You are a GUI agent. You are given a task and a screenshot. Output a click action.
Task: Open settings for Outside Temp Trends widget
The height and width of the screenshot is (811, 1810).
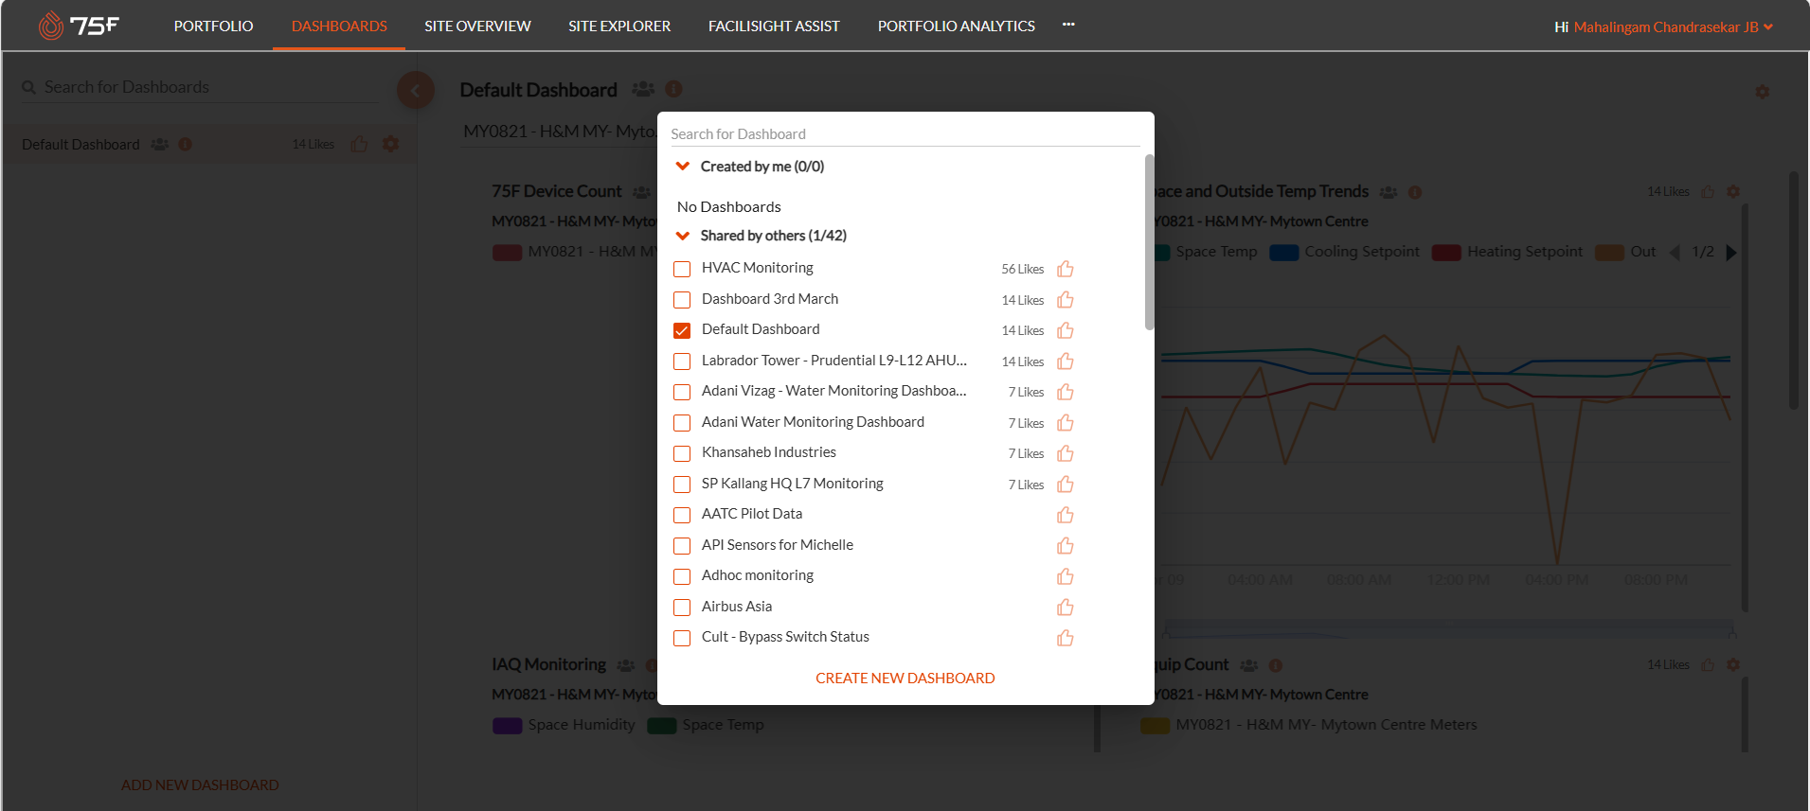1733,191
